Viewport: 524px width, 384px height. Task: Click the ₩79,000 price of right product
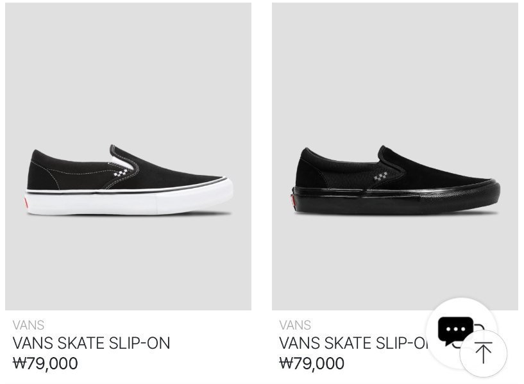click(312, 363)
